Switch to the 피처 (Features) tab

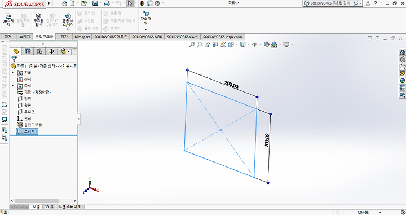[8, 37]
